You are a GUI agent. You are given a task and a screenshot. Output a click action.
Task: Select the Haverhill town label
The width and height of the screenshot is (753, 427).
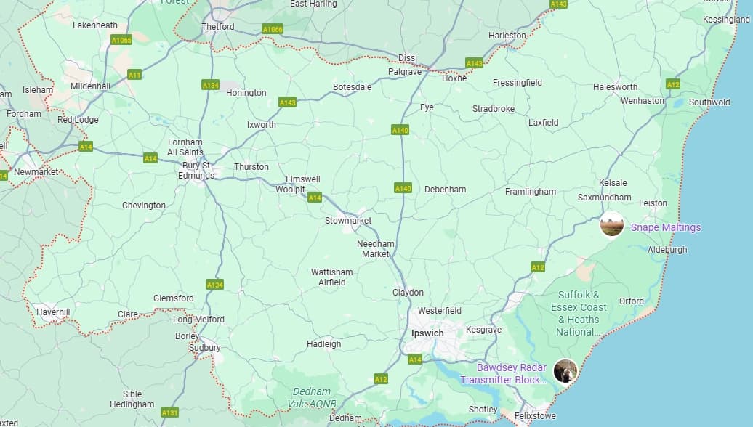point(53,312)
